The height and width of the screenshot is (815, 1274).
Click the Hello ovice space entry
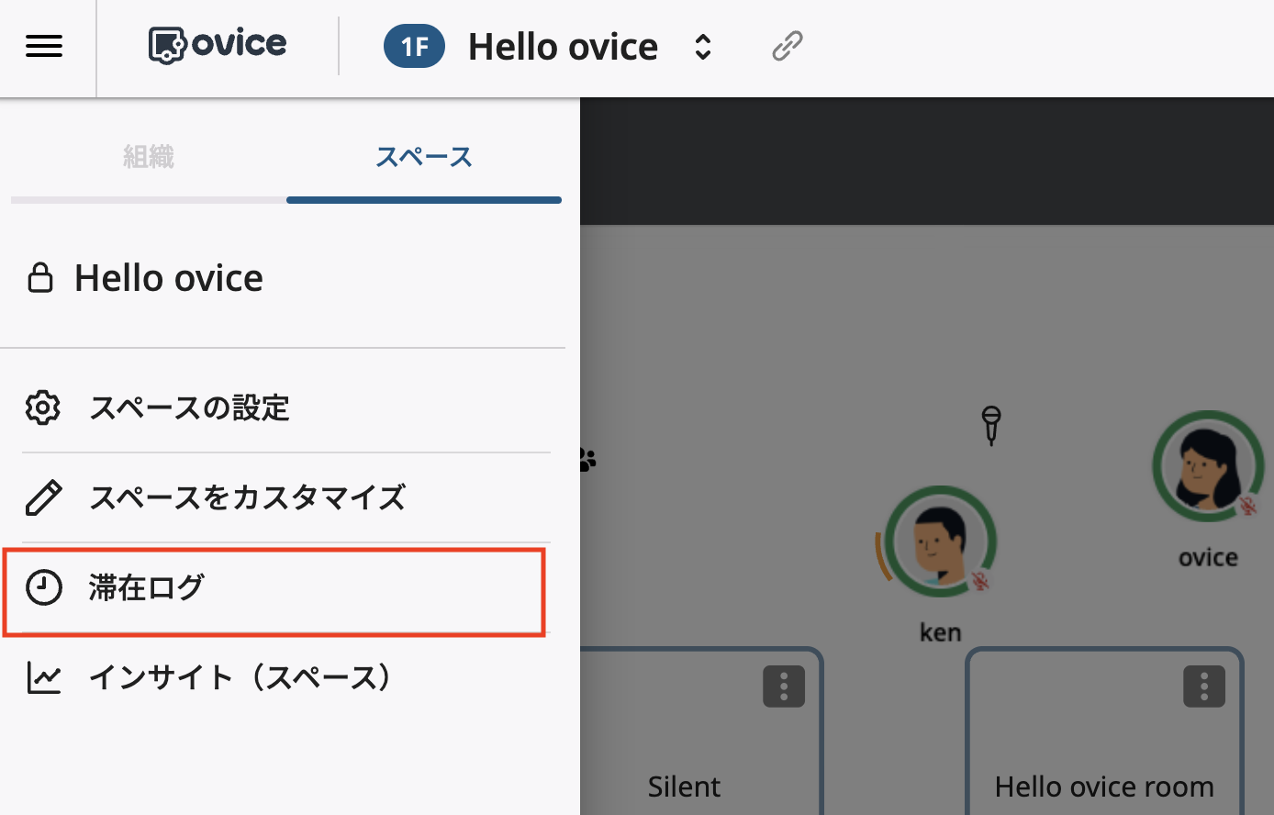[168, 277]
